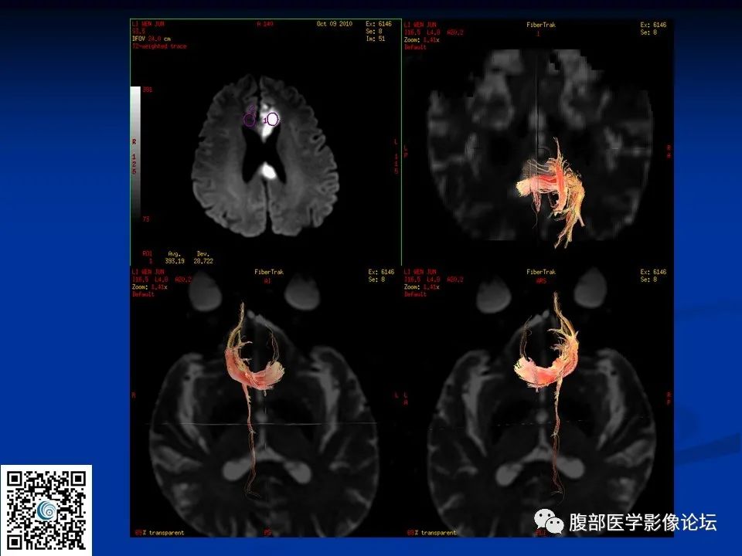Click the 'T2-weighted trace' series label
Viewport: 742px width, 556px height.
coord(159,46)
